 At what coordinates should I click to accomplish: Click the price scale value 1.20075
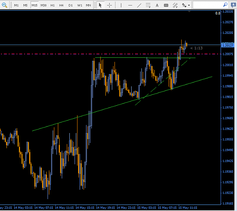click(x=228, y=54)
